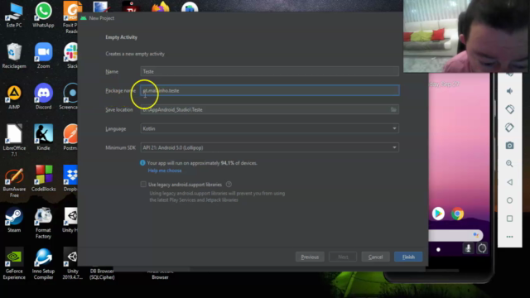Open Chrome on the emulator home screen
Viewport: 530px width, 298px height.
click(x=457, y=214)
